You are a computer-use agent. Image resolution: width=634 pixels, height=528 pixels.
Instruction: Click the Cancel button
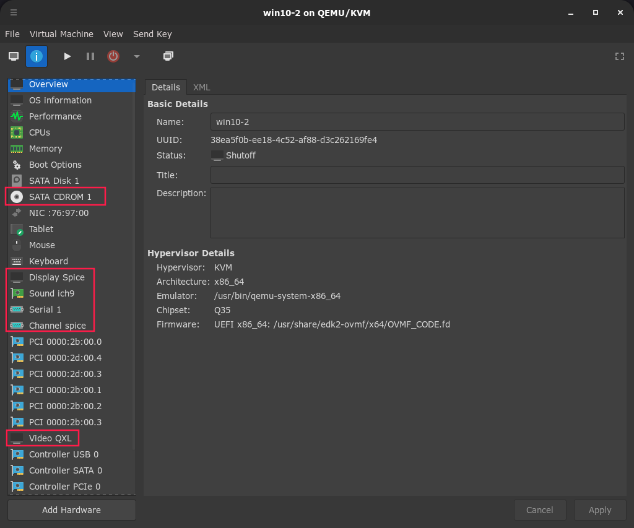coord(539,510)
